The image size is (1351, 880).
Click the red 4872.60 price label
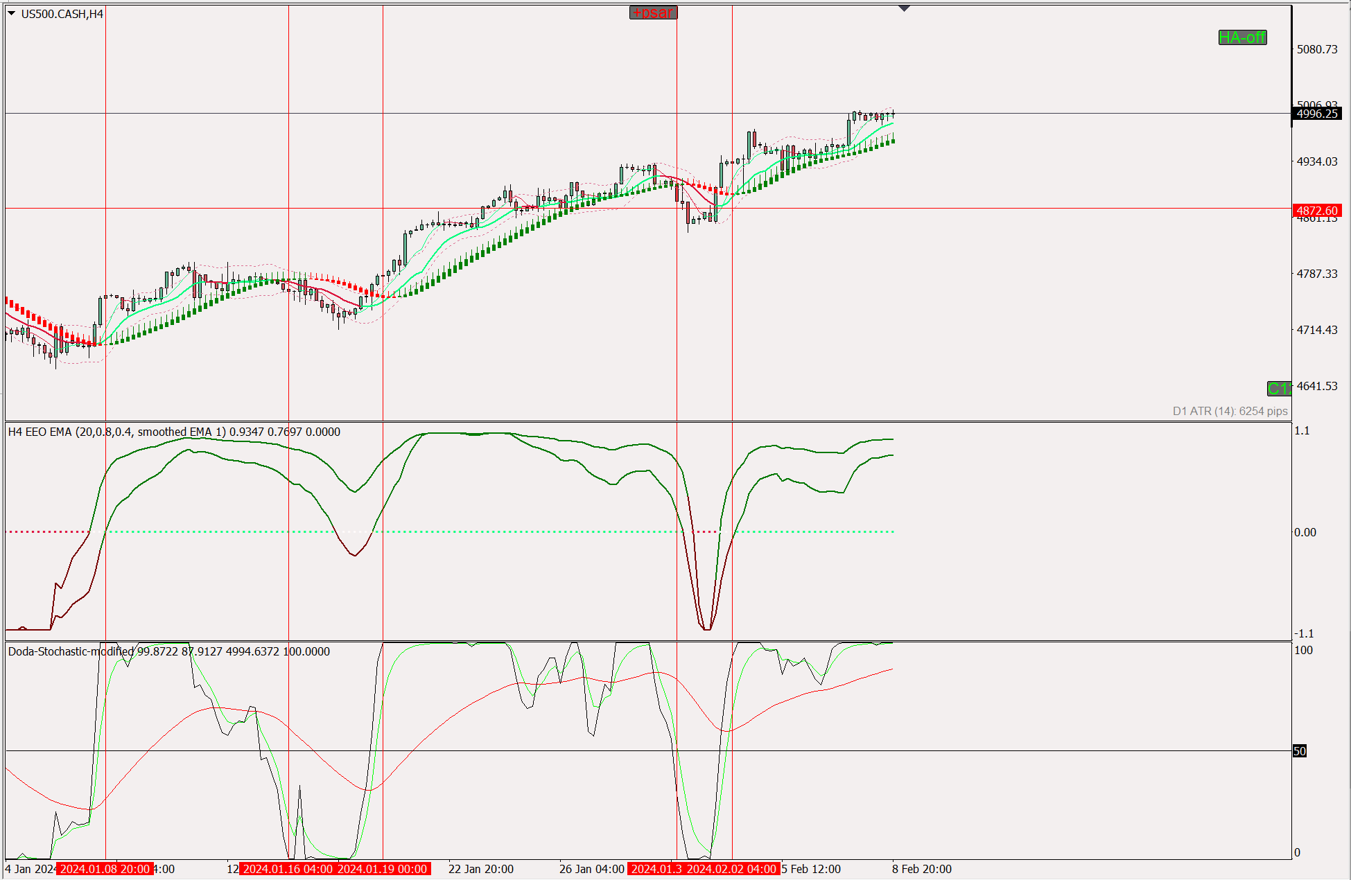point(1317,211)
